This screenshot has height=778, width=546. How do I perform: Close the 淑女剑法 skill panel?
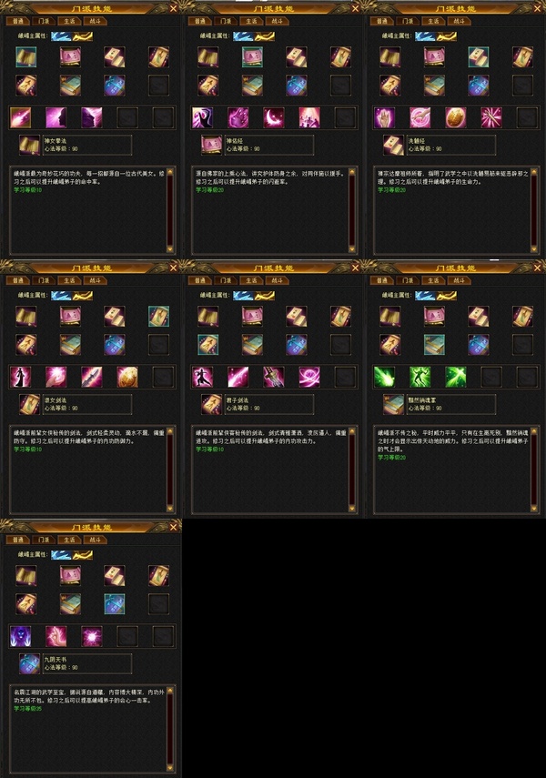click(x=173, y=268)
